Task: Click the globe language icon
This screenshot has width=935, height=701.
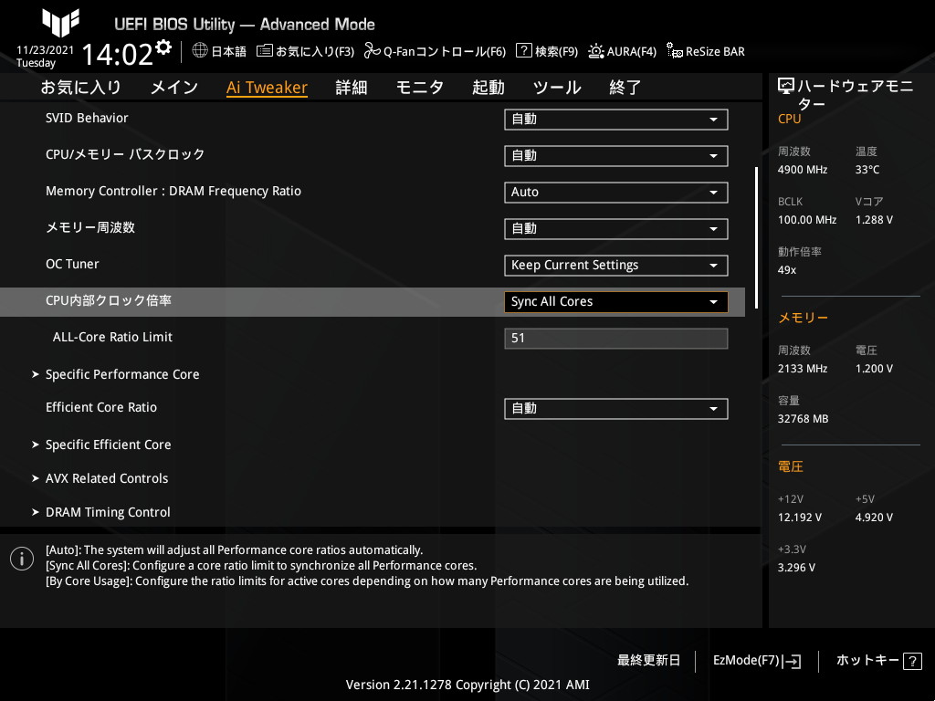Action: pos(200,51)
